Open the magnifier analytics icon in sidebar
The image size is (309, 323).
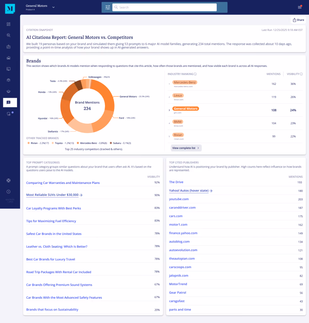pyautogui.click(x=9, y=35)
